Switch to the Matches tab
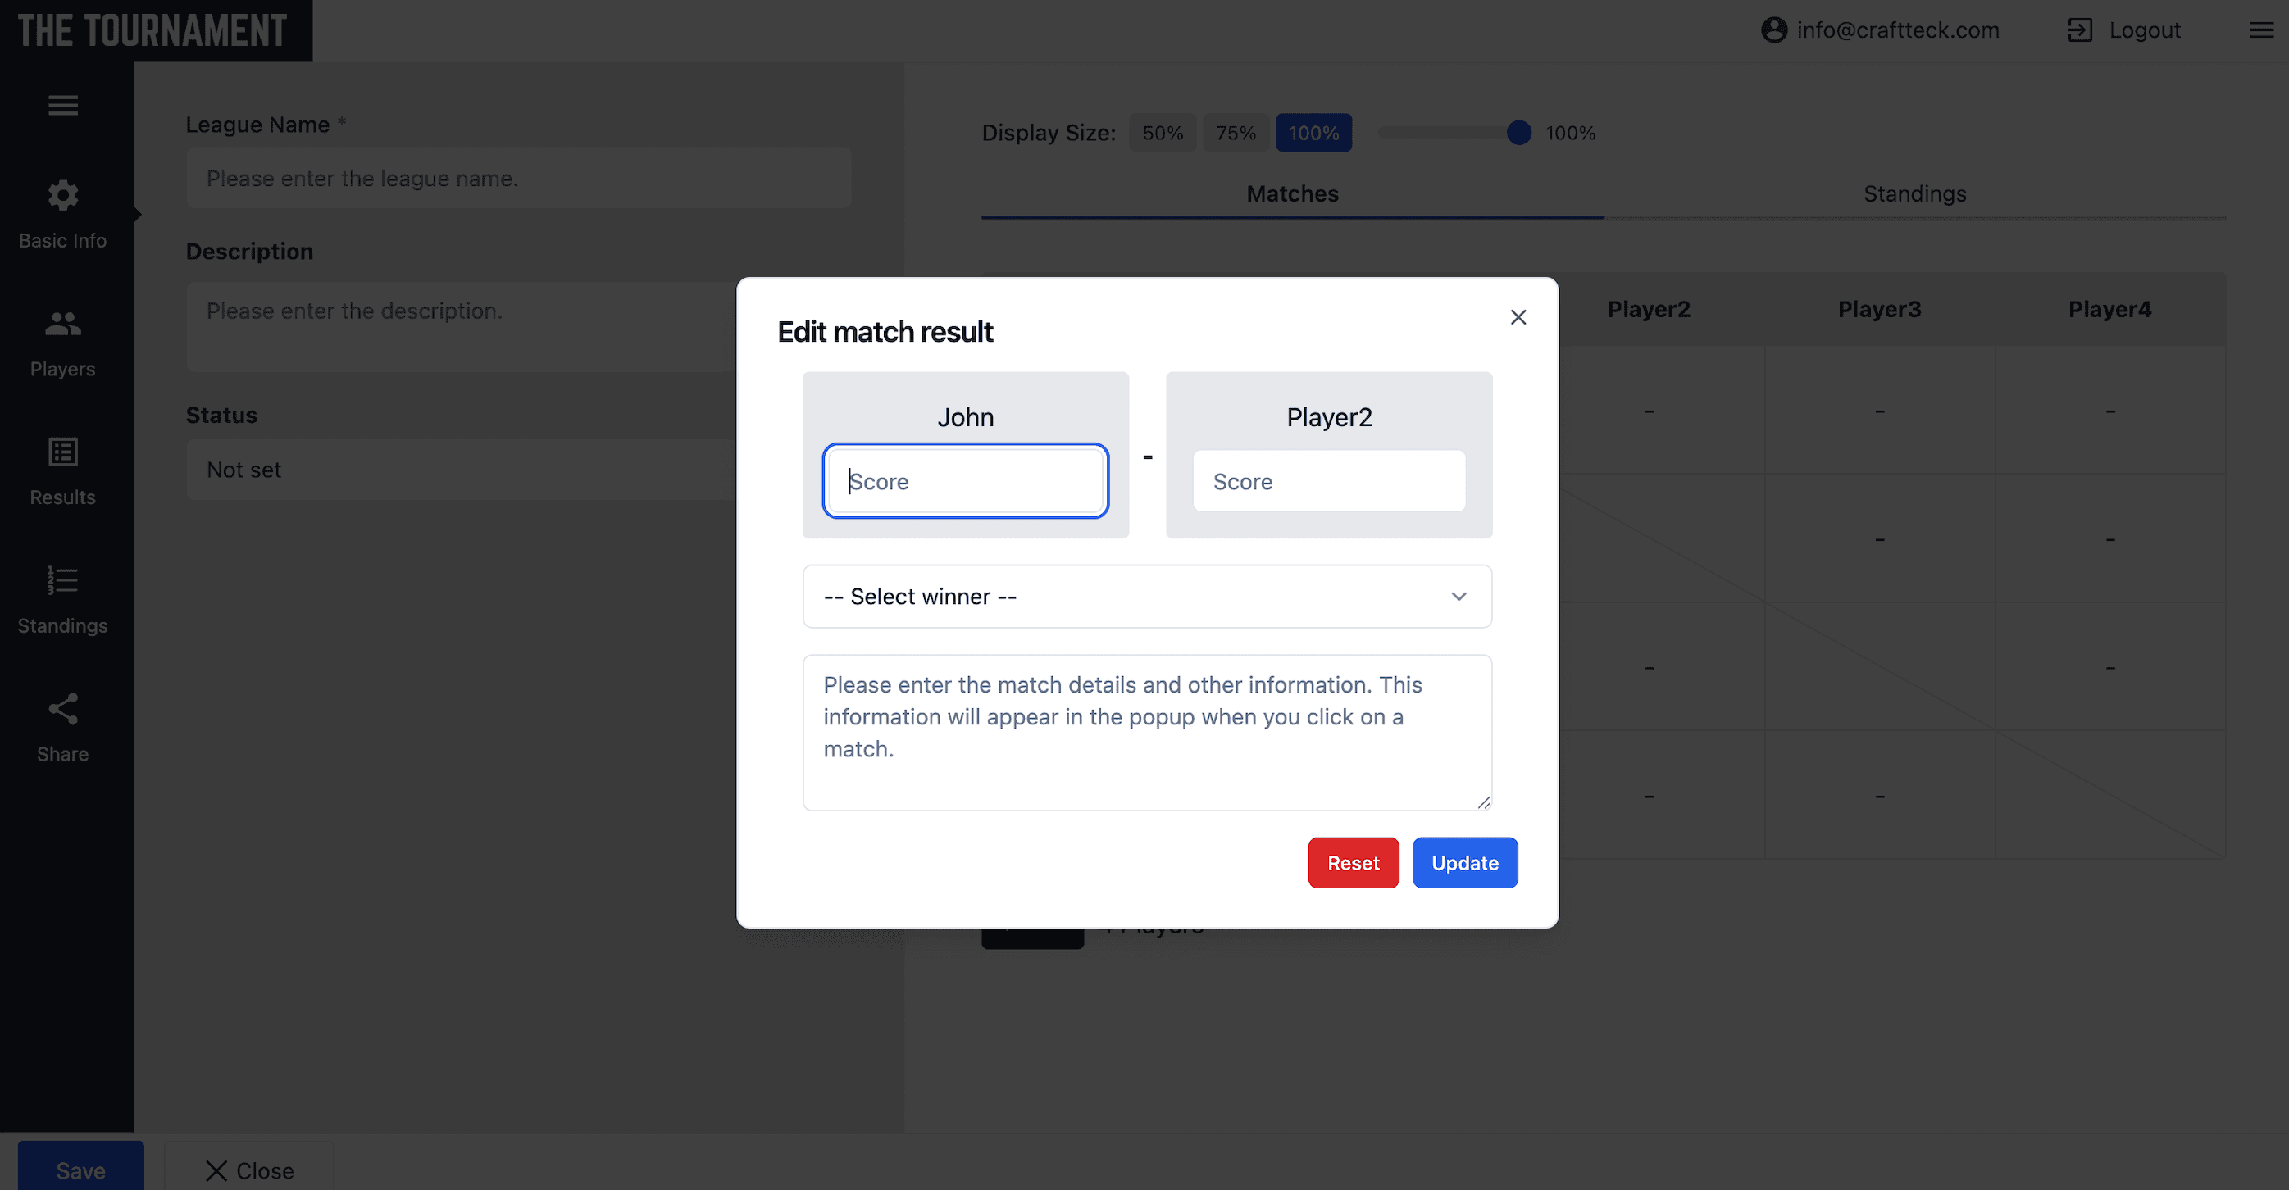The height and width of the screenshot is (1190, 2289). (x=1292, y=193)
